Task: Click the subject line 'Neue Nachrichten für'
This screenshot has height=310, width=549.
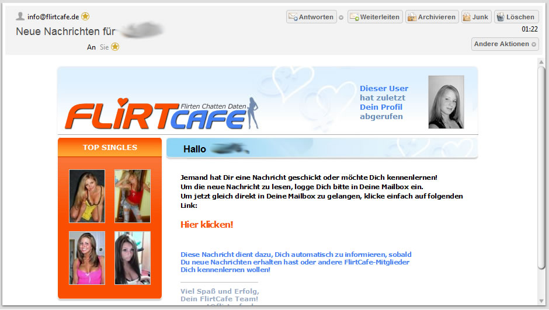Action: coord(65,32)
